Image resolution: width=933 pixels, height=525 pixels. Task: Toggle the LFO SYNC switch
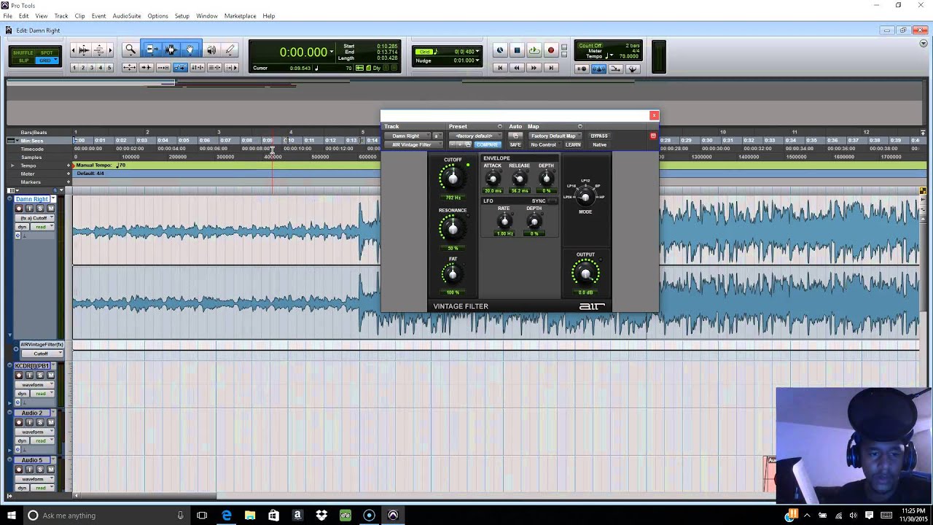click(x=552, y=201)
